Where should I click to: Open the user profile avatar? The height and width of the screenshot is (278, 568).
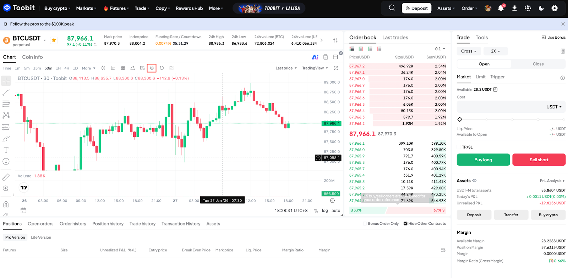[x=488, y=8]
